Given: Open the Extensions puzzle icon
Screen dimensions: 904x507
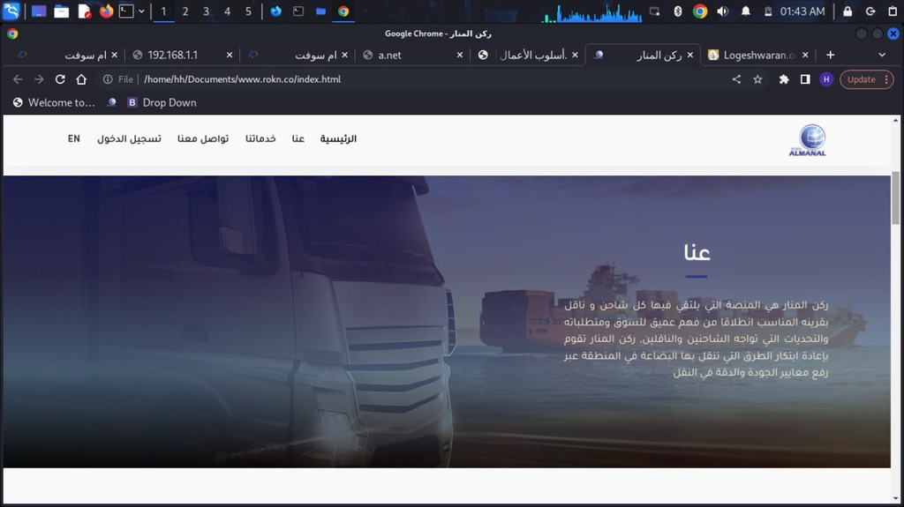Looking at the screenshot, I should pos(784,79).
